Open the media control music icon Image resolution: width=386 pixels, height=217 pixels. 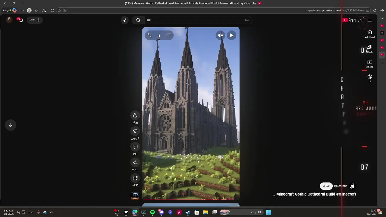pos(44,11)
